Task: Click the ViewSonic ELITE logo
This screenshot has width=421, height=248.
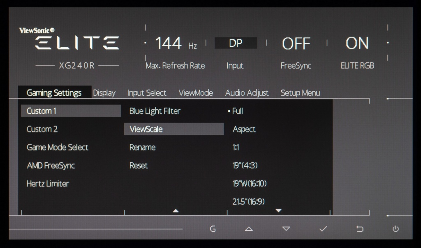Action: click(69, 39)
